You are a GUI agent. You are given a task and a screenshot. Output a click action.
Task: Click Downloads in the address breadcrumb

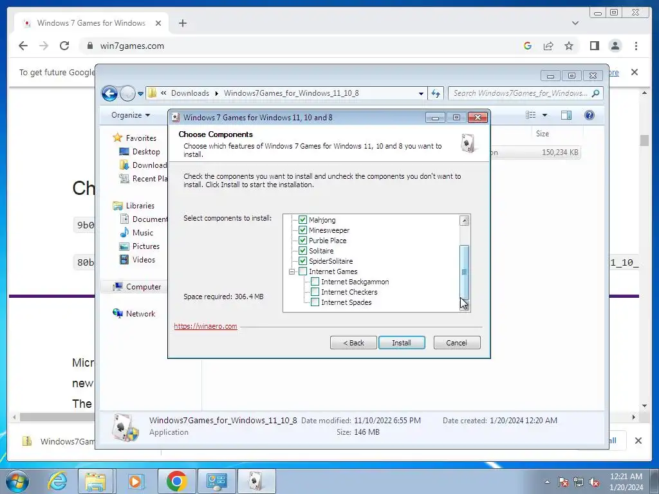(x=190, y=93)
